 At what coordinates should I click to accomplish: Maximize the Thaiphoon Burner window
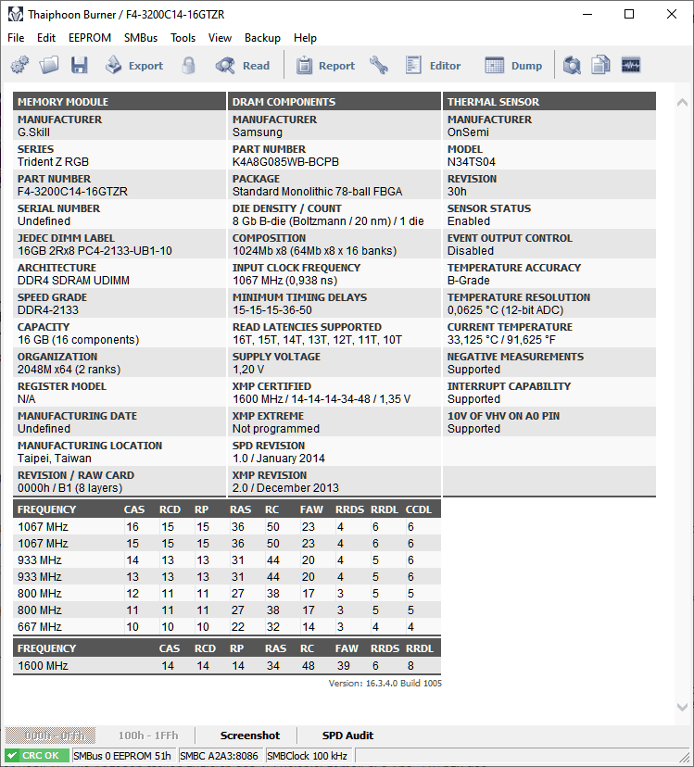629,14
